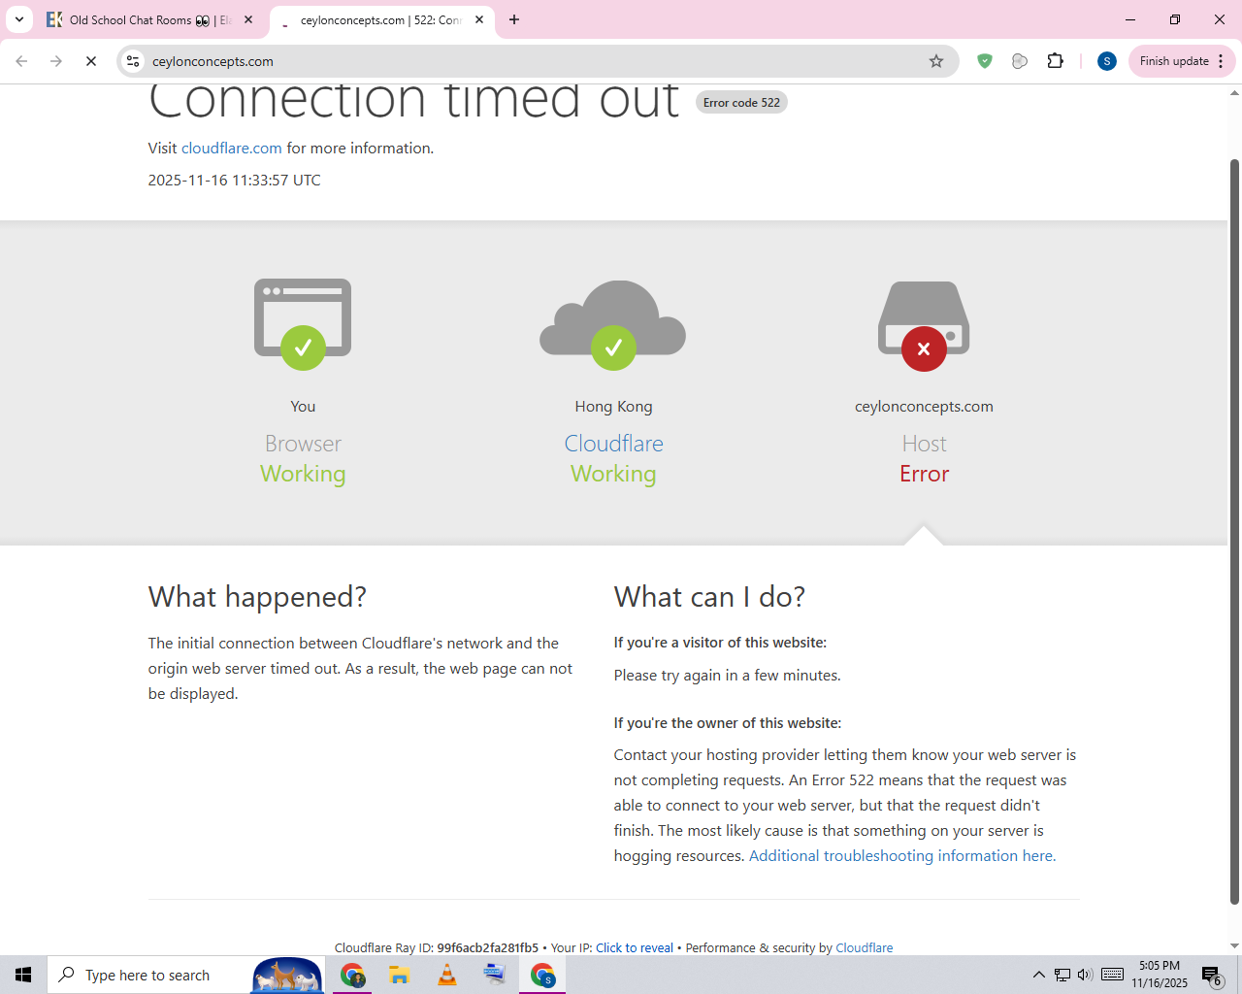Open the active Chrome window taskbar icon
Image resolution: width=1242 pixels, height=994 pixels.
tap(542, 975)
